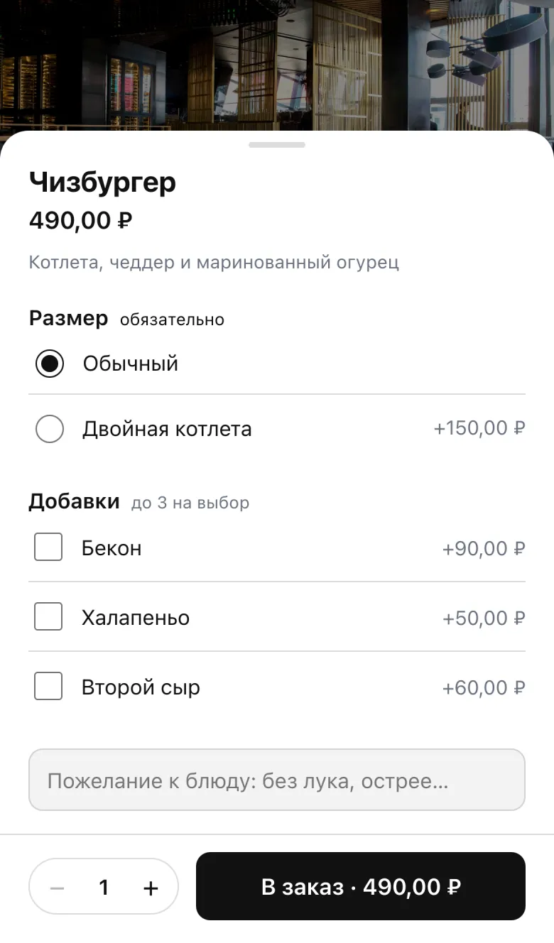The width and height of the screenshot is (554, 943).
Task: Tap restaurant photo behind the sheet
Action: (x=277, y=64)
